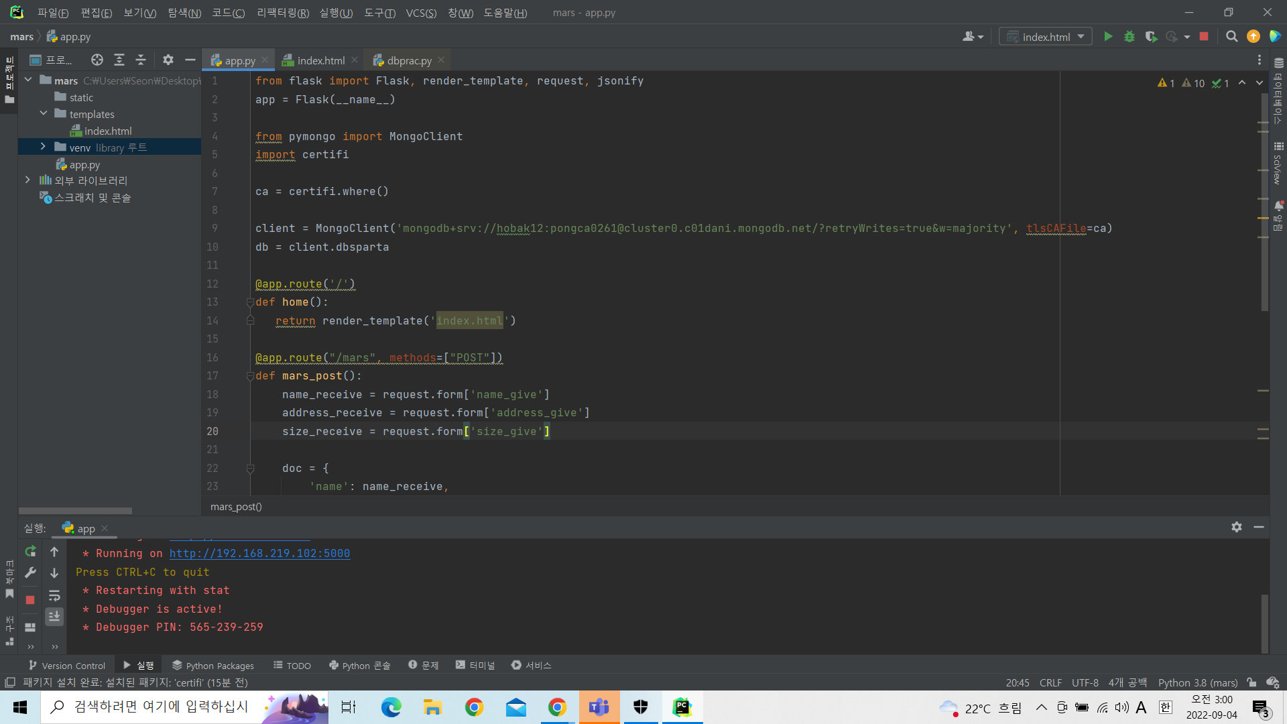This screenshot has height=724, width=1287.
Task: Open the TODO tool window
Action: (x=292, y=665)
